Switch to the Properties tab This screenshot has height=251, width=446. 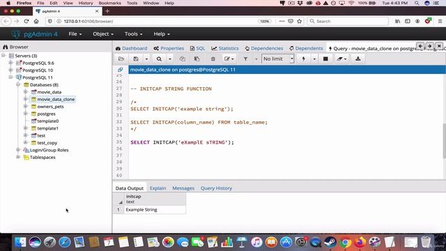coord(169,48)
